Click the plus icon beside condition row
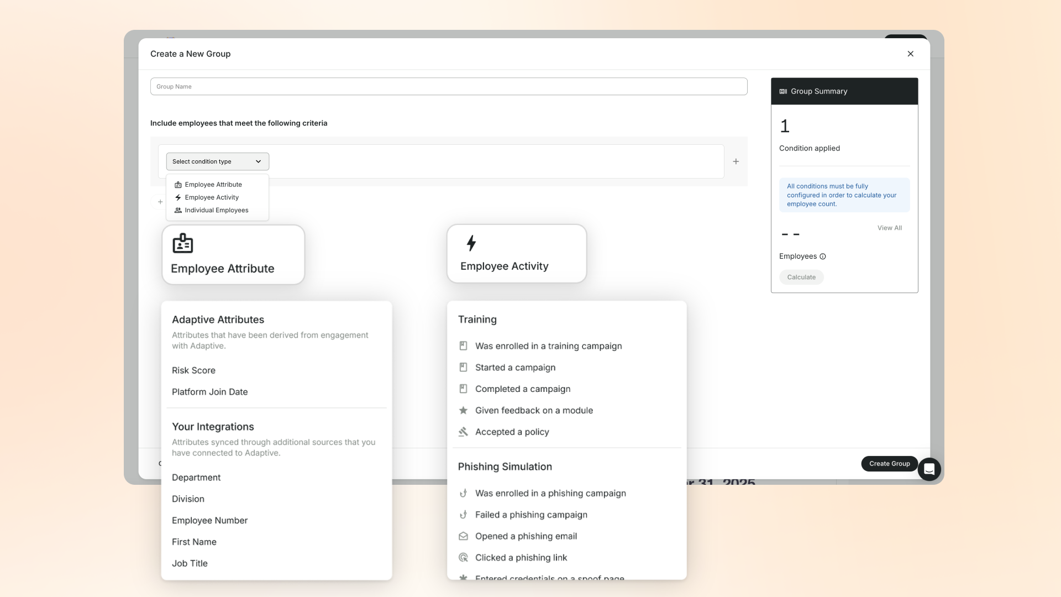The height and width of the screenshot is (597, 1061). [736, 161]
